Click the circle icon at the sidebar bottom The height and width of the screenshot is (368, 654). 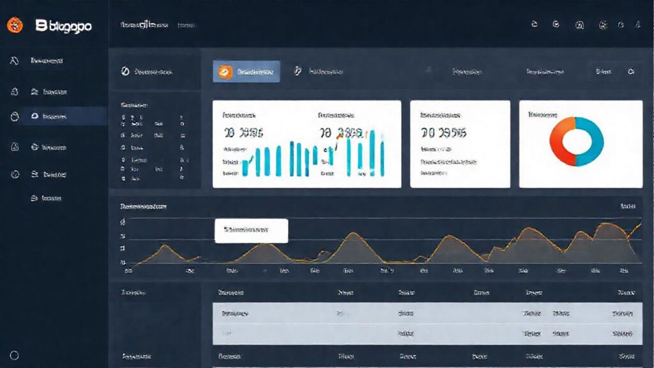pyautogui.click(x=14, y=355)
